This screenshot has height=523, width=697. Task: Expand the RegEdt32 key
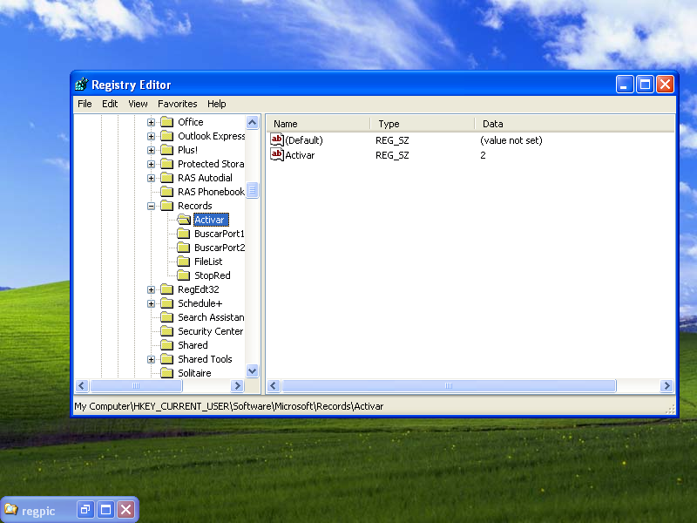(x=151, y=289)
